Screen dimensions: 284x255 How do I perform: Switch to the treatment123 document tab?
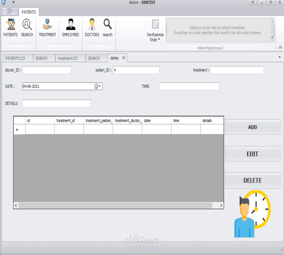(x=70, y=58)
